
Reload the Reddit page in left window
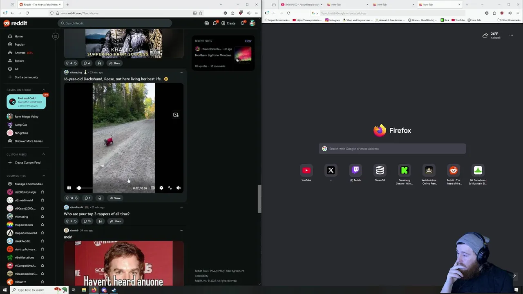[x=27, y=13]
